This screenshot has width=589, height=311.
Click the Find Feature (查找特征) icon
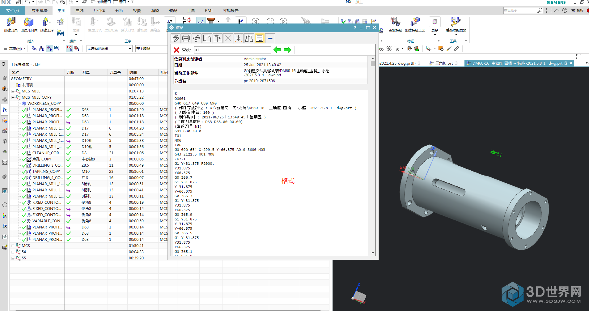[x=395, y=22]
